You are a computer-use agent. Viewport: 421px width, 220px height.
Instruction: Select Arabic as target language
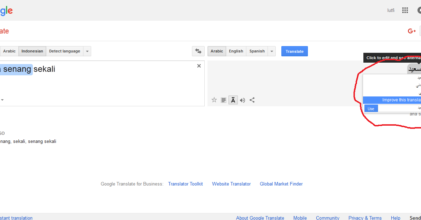point(217,51)
